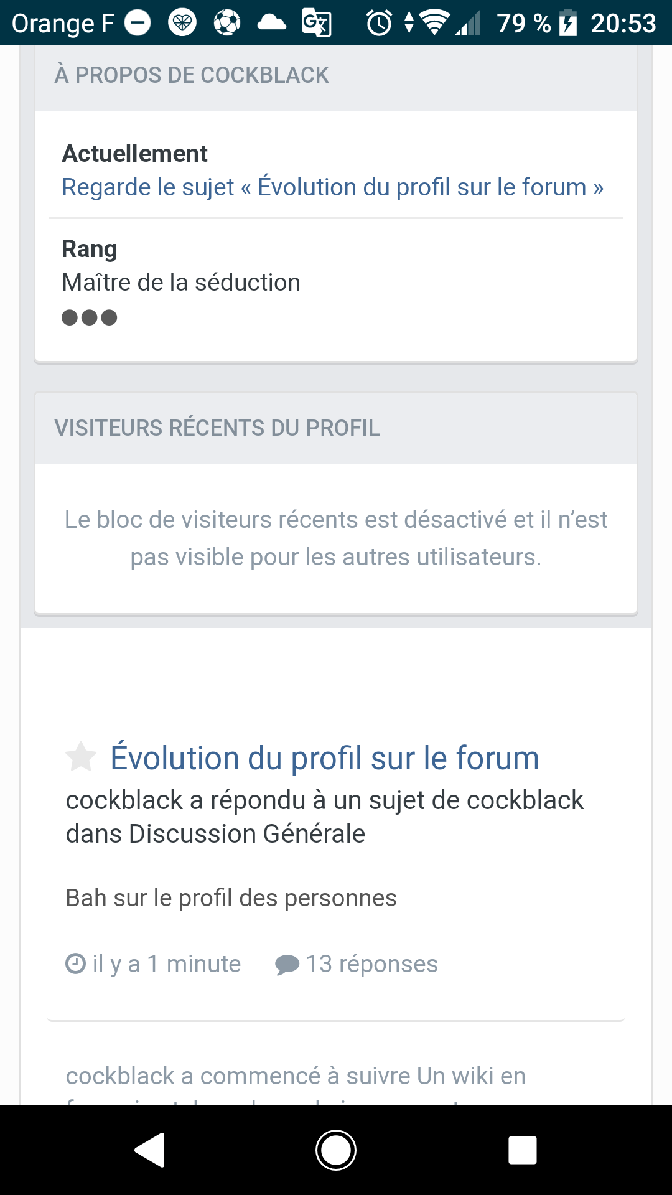Image resolution: width=672 pixels, height=1195 pixels.
Task: Tap the clock icon next to "il y a 1 minute"
Action: (75, 963)
